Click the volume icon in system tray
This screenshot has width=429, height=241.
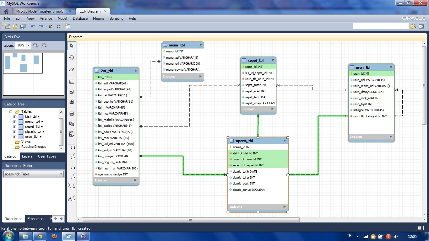click(396, 237)
